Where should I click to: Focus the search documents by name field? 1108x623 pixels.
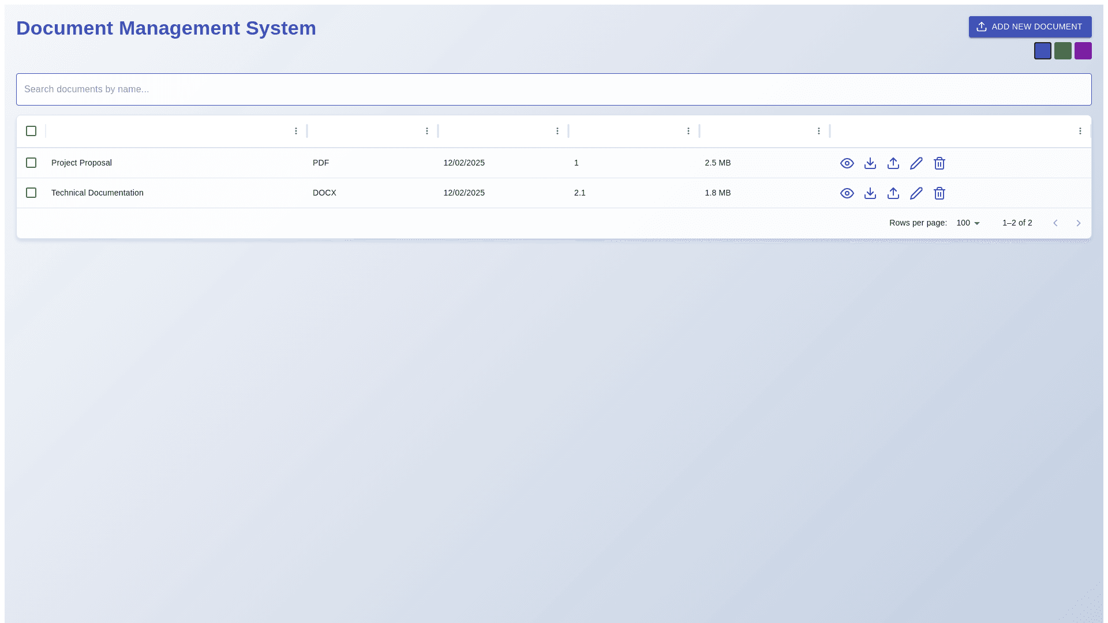pyautogui.click(x=553, y=89)
